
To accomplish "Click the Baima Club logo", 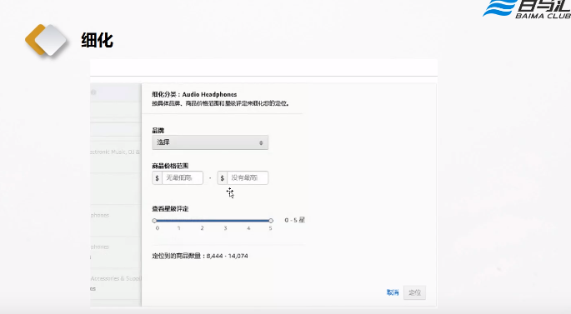I will click(527, 8).
